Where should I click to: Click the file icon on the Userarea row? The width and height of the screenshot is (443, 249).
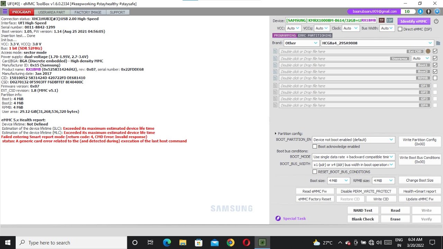pyautogui.click(x=275, y=58)
